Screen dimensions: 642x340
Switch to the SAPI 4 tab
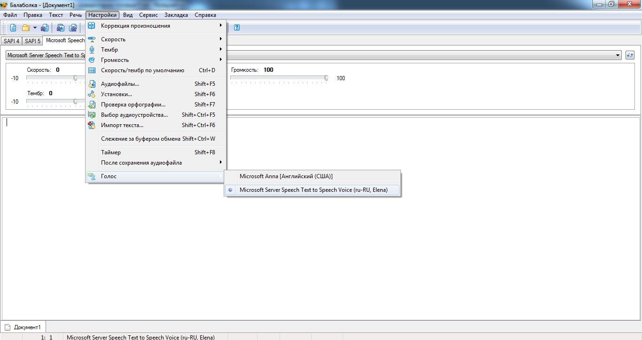tap(11, 41)
